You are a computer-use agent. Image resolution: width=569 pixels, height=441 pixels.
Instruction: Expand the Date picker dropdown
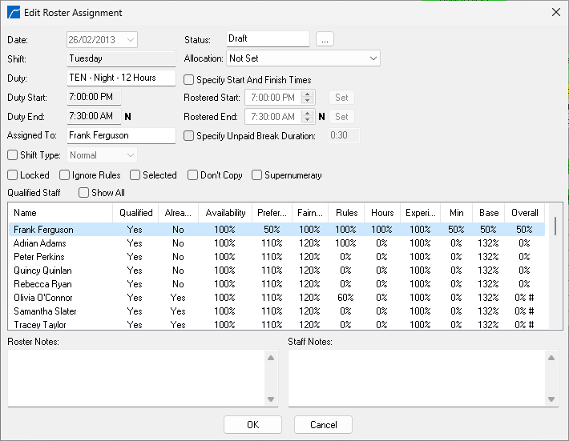coord(131,39)
